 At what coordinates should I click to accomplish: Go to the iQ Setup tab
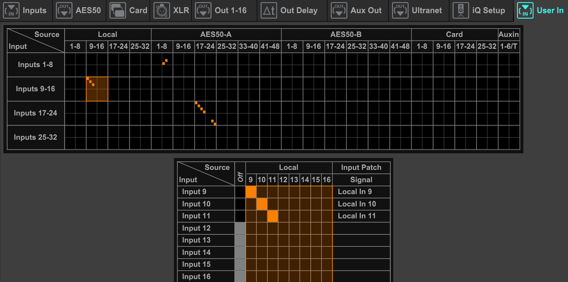(x=481, y=10)
